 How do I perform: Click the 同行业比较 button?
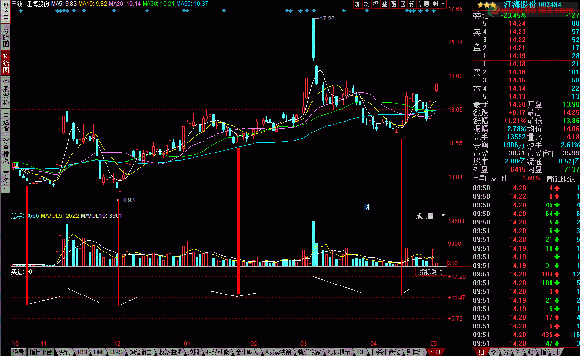point(561,178)
